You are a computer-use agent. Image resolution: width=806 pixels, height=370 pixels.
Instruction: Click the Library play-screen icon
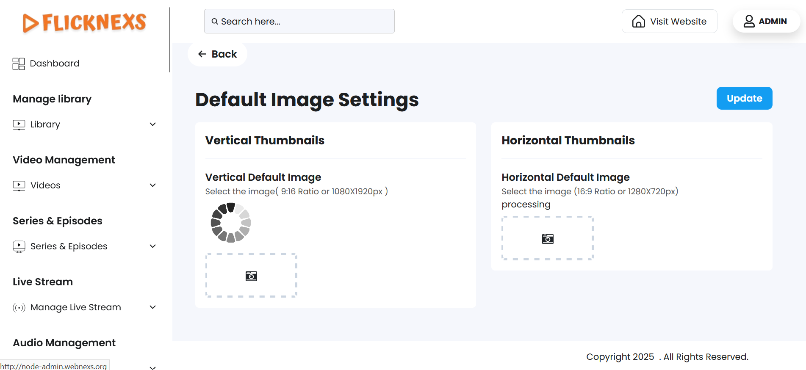tap(19, 124)
